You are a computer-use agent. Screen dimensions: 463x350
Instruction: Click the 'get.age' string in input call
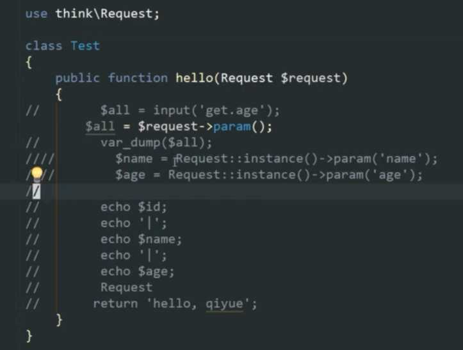pyautogui.click(x=232, y=110)
